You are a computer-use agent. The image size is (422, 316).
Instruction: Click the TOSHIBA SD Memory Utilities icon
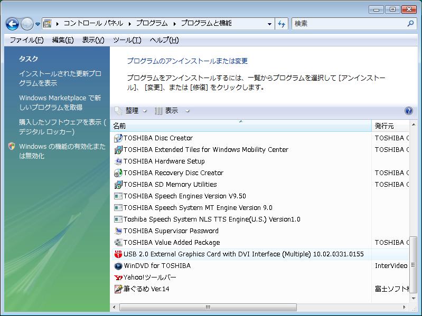pyautogui.click(x=118, y=185)
